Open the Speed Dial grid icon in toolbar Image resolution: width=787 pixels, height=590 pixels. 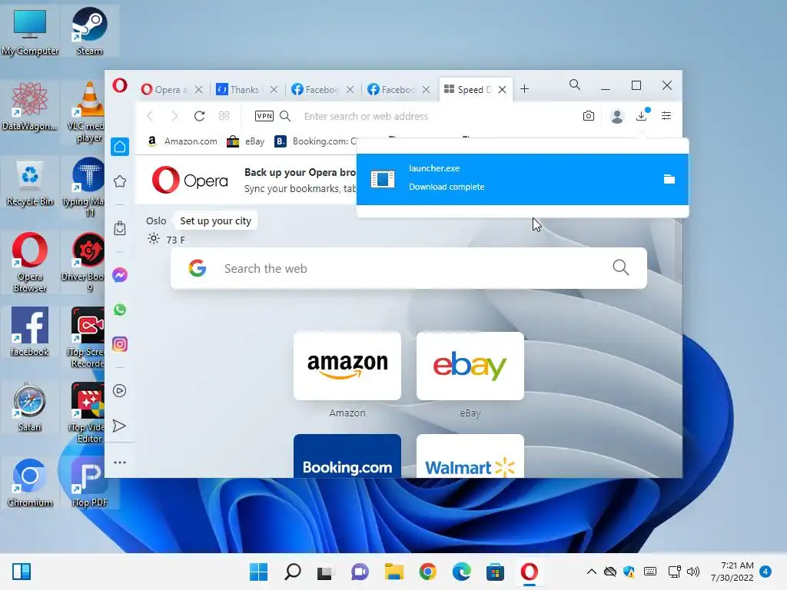[x=224, y=117]
